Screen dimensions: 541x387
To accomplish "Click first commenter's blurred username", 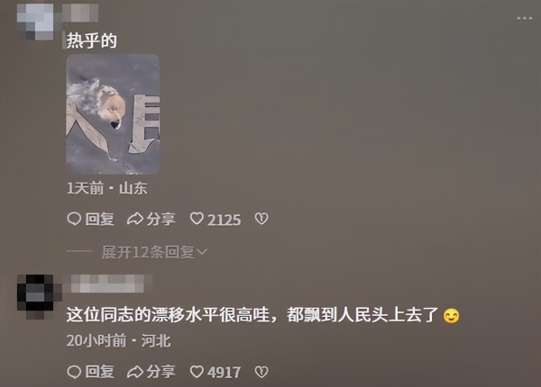I will click(x=80, y=13).
